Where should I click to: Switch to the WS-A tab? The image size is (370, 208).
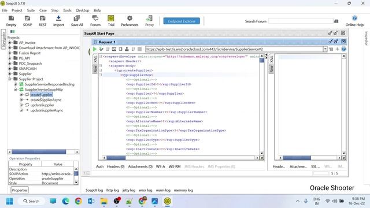pos(161,166)
